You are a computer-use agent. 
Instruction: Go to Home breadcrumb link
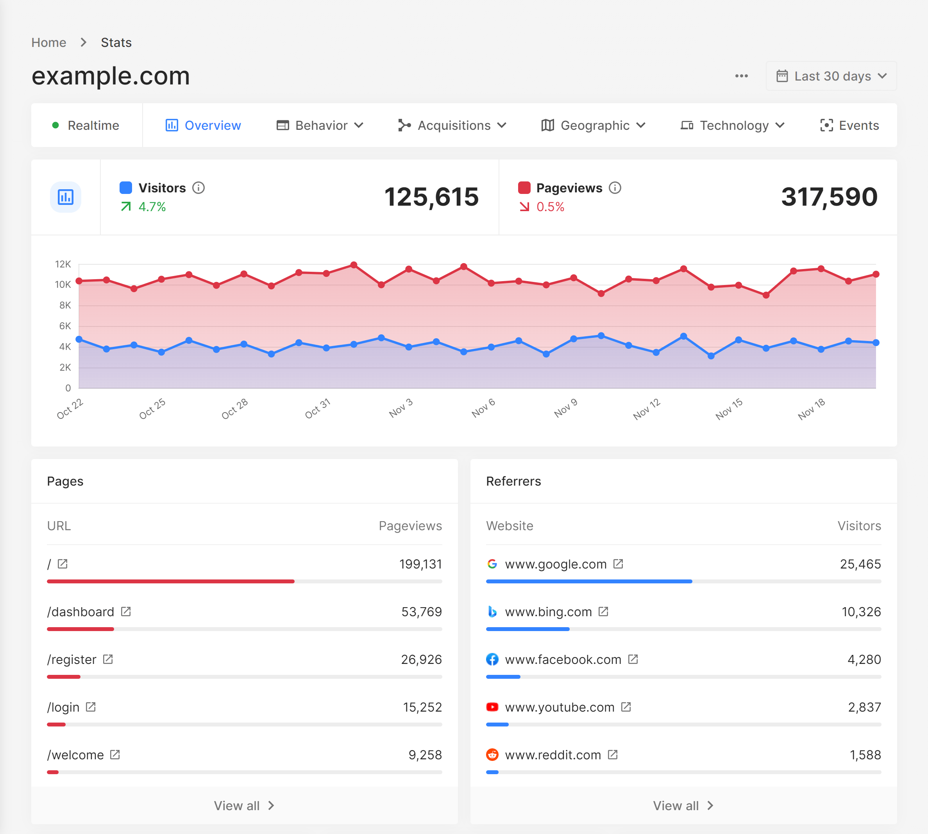point(48,43)
